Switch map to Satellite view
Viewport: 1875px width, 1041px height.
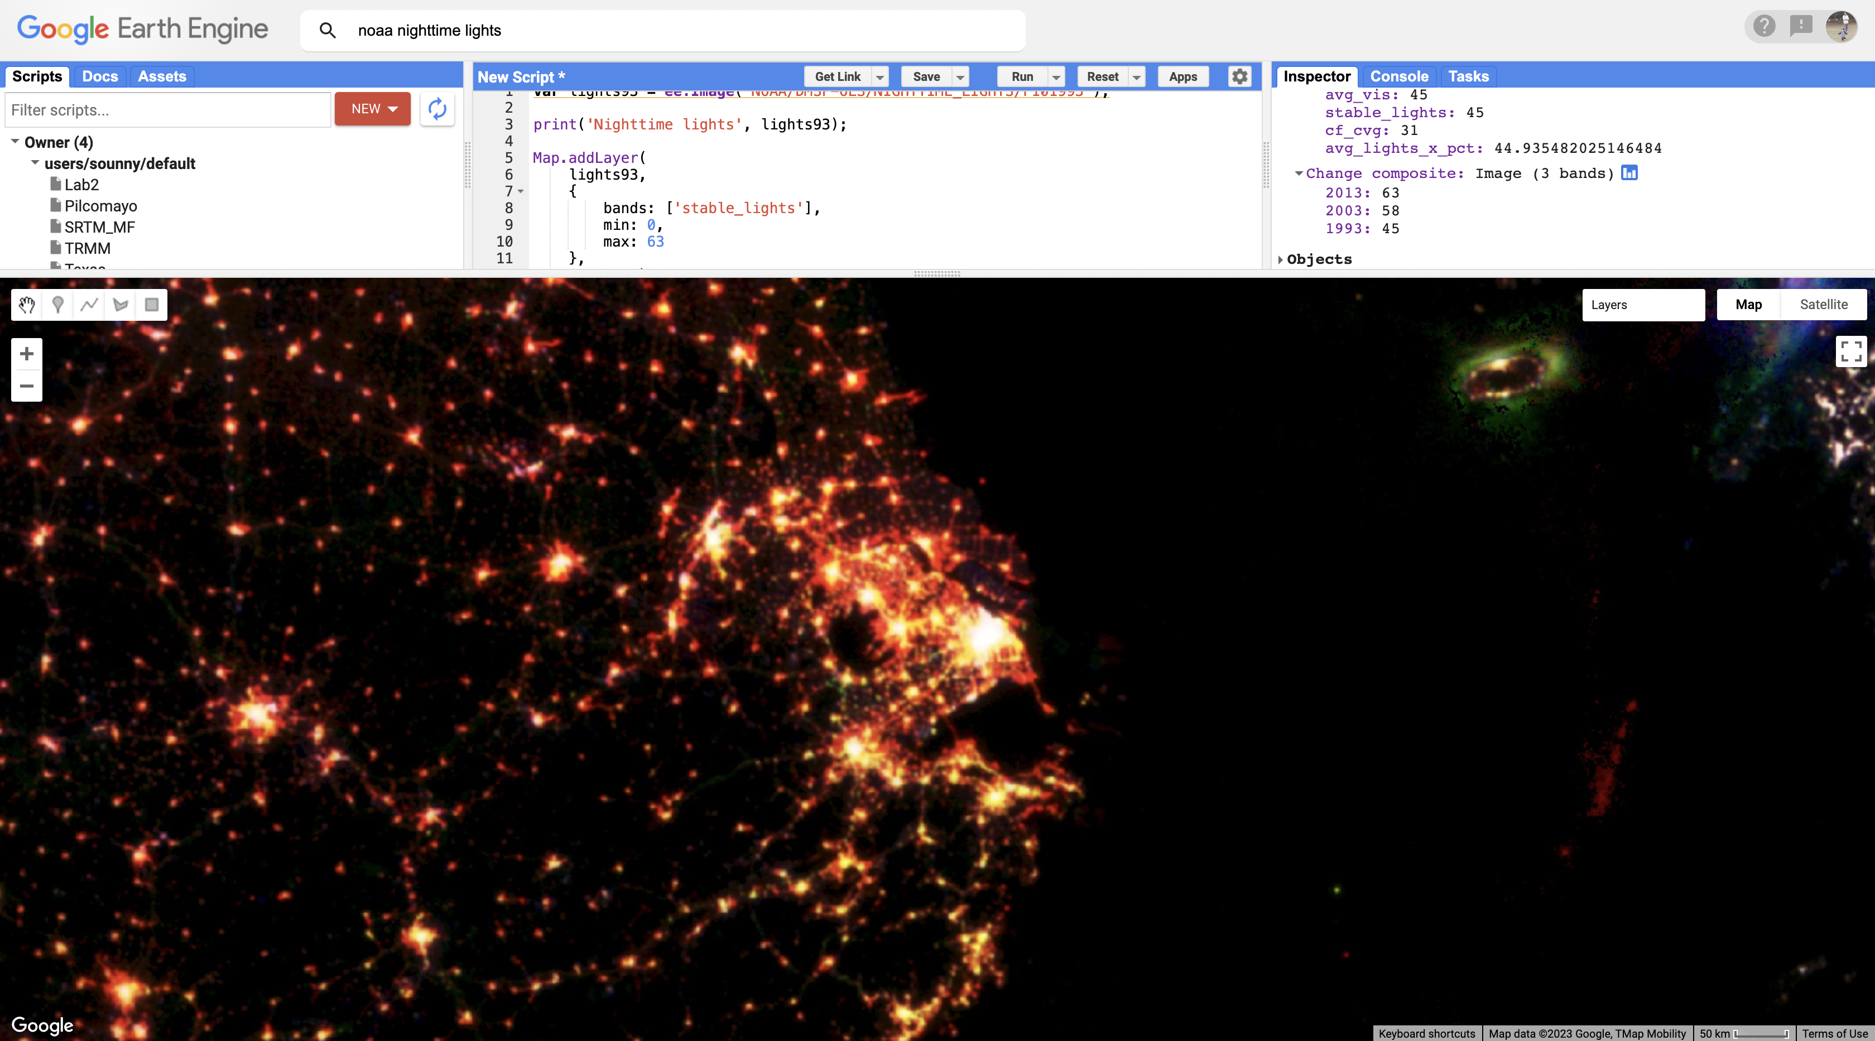pos(1823,305)
